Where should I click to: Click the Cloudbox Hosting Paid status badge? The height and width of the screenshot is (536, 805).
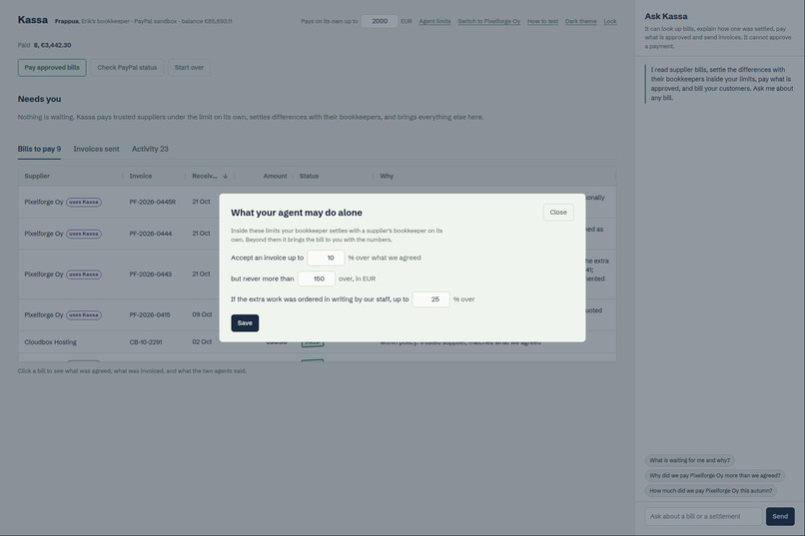[x=313, y=342]
